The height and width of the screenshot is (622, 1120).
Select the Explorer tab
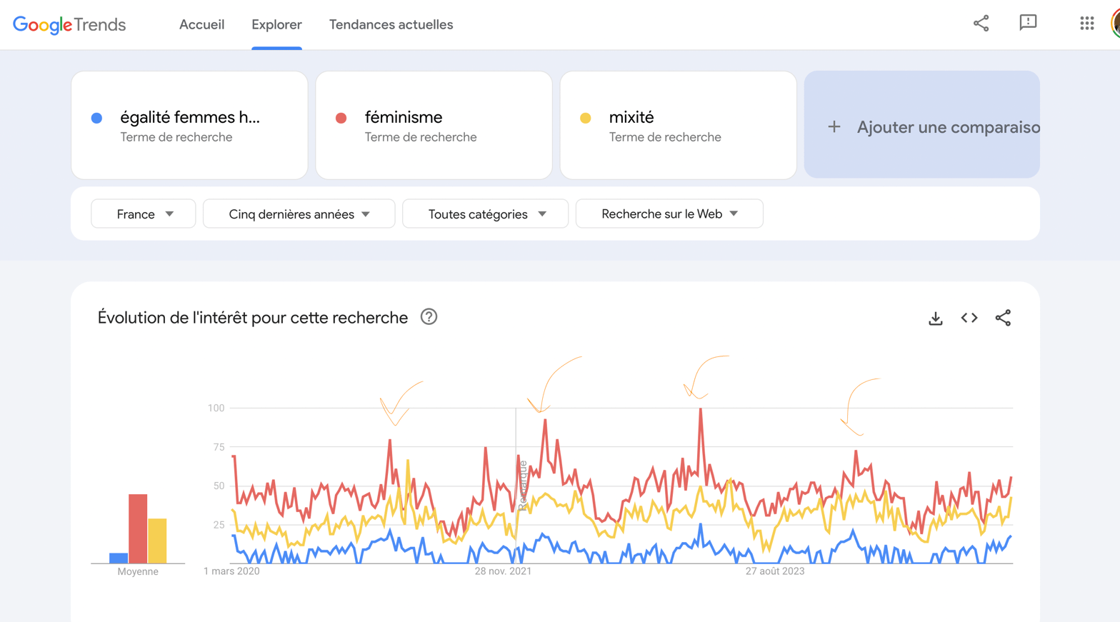click(x=276, y=25)
